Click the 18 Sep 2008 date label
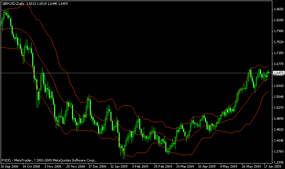This screenshot has width=285, height=169. tap(10, 166)
